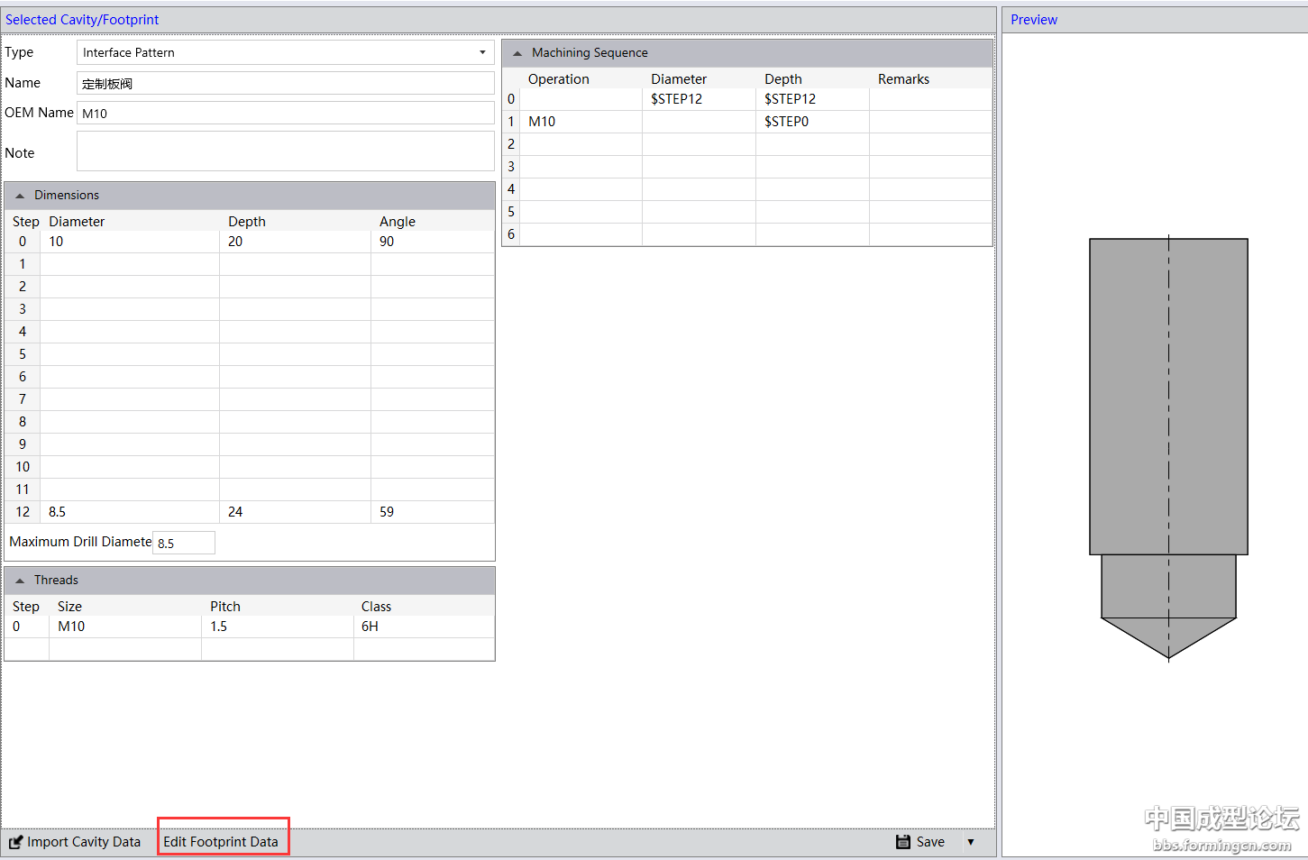Click the Save floppy disk icon

pos(903,842)
